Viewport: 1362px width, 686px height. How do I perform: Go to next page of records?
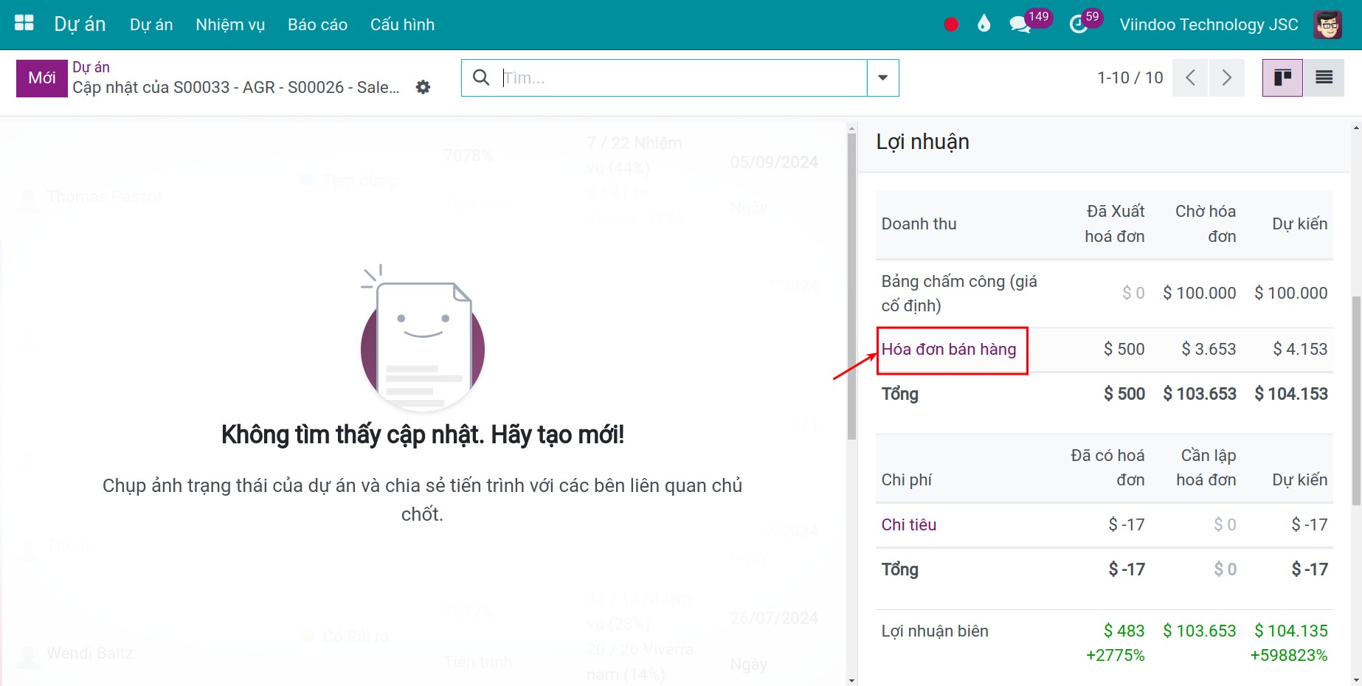[1226, 77]
